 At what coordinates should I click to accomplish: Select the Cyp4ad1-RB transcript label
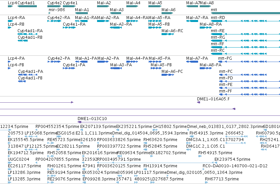click(x=30, y=37)
